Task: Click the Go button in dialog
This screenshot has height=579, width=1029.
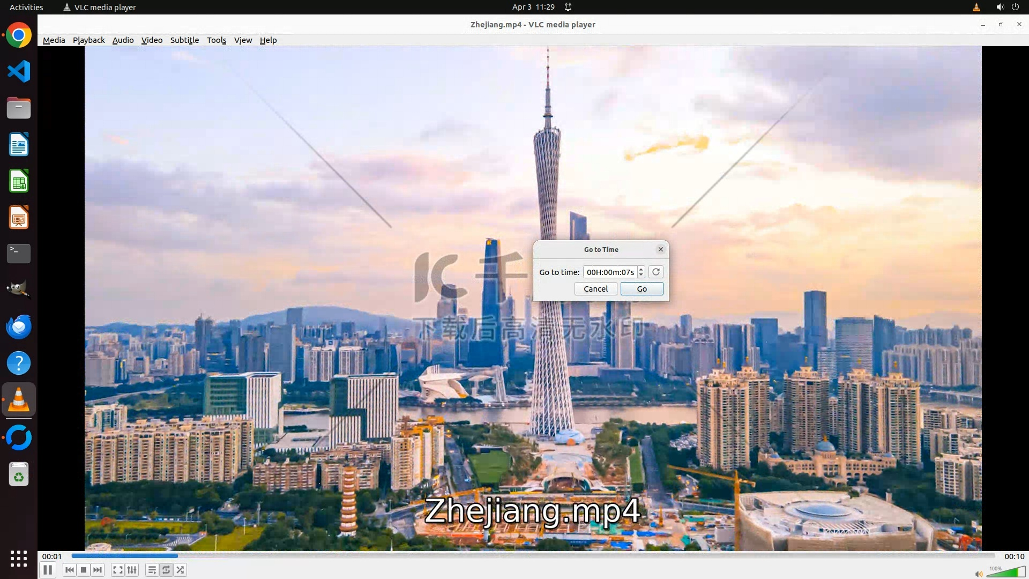Action: pyautogui.click(x=642, y=289)
